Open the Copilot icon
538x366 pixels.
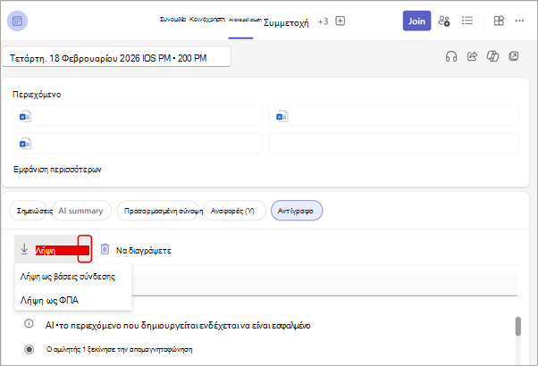[x=492, y=56]
